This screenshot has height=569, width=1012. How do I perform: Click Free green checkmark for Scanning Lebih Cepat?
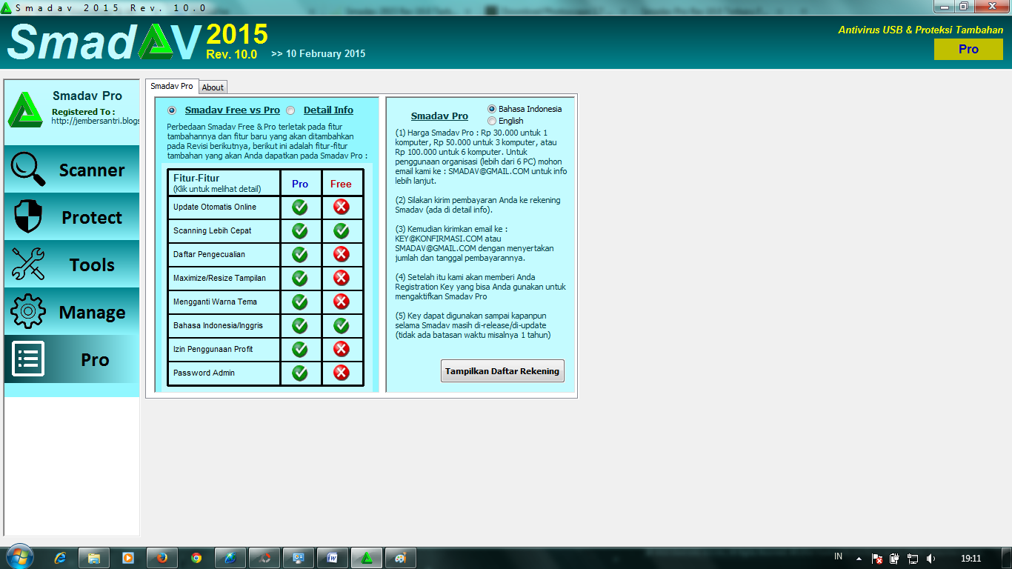342,230
